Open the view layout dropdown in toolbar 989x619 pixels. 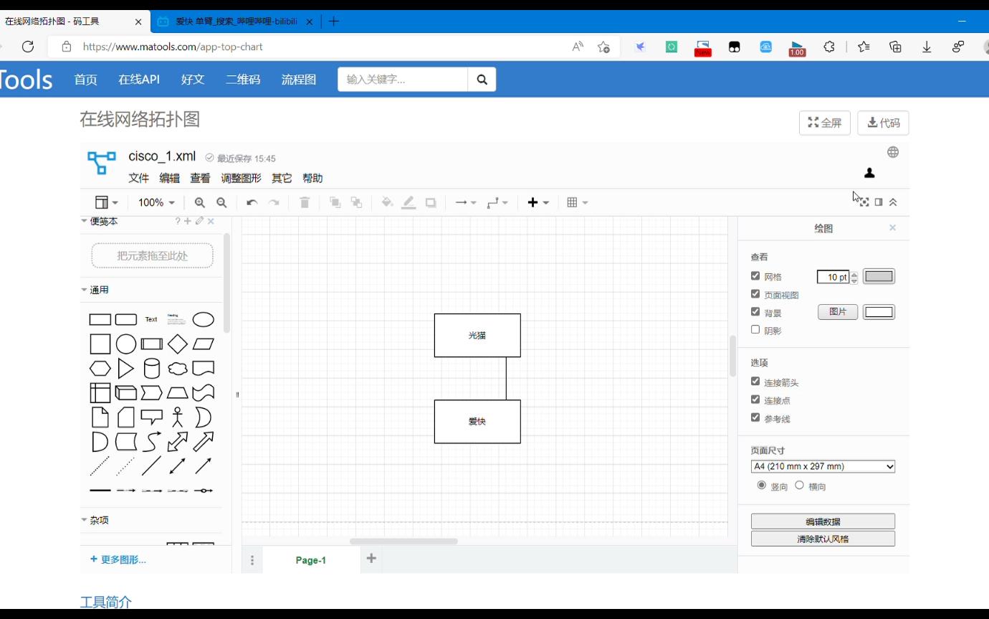pyautogui.click(x=107, y=203)
